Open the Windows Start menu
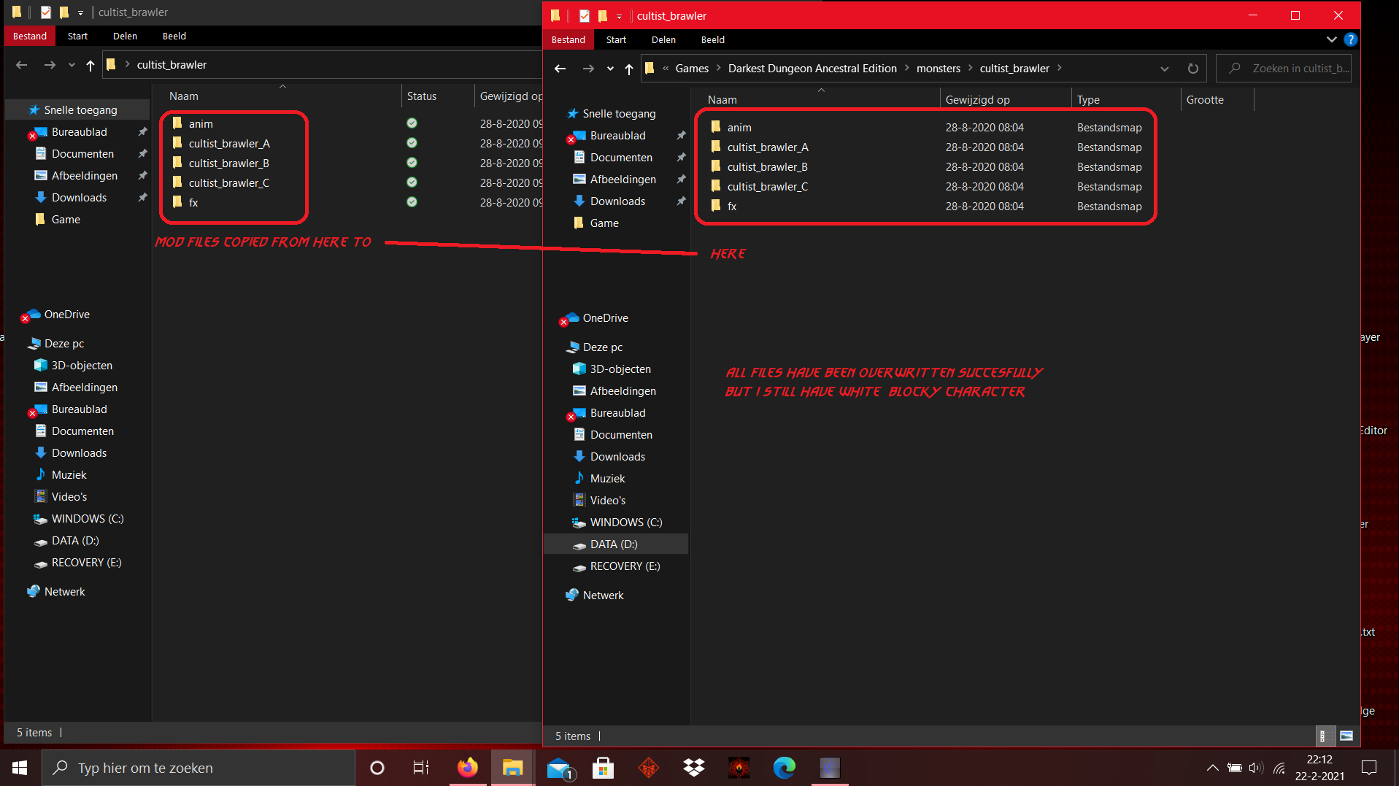The height and width of the screenshot is (786, 1399). [x=20, y=768]
